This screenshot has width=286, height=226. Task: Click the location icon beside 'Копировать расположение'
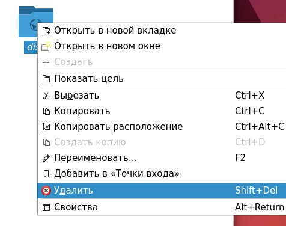[x=46, y=127]
